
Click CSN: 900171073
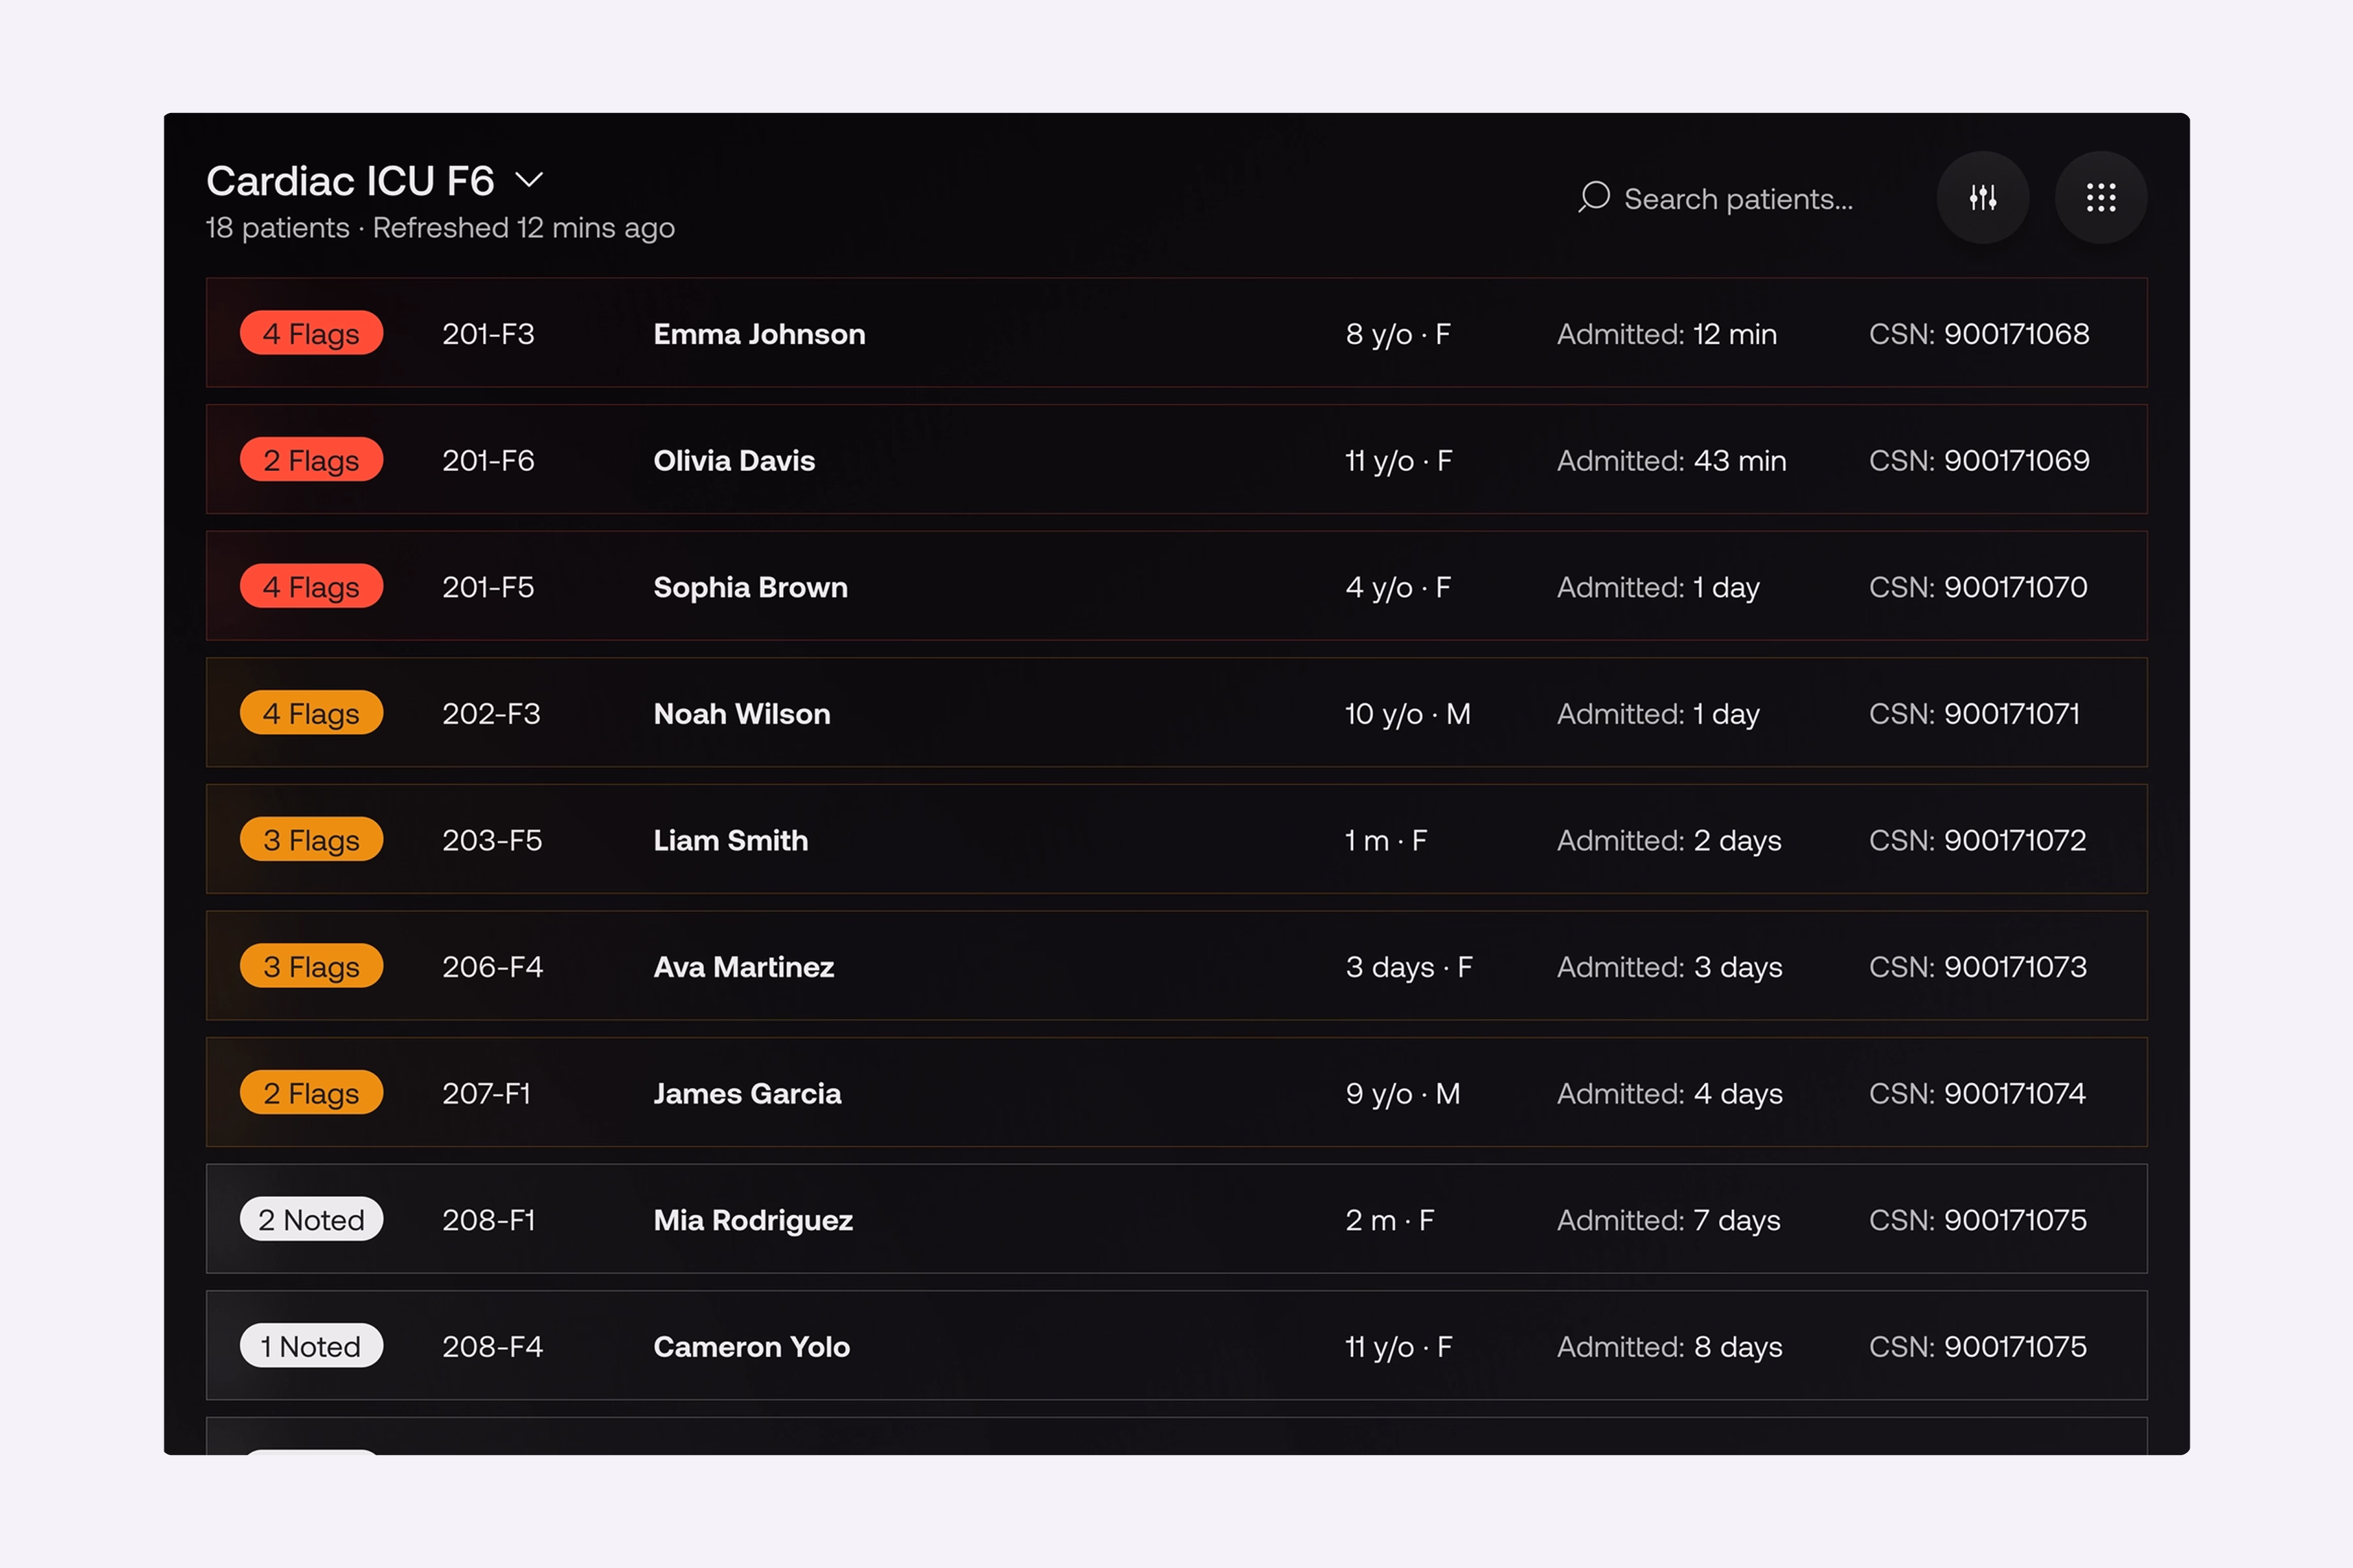(x=1978, y=967)
